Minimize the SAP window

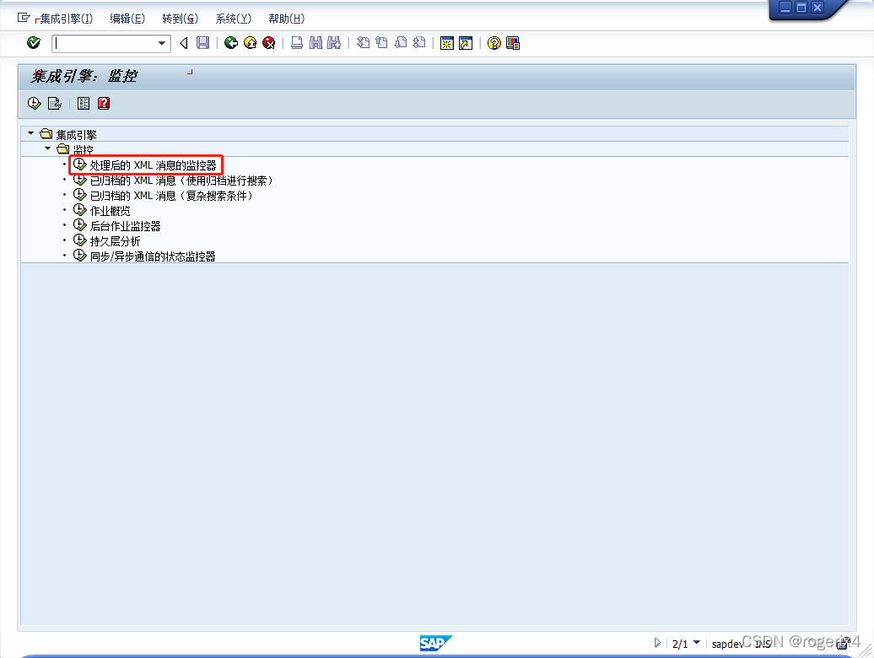pyautogui.click(x=785, y=8)
